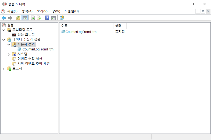Select the 성능 root label in tree
211x140 pixels.
click(10, 25)
